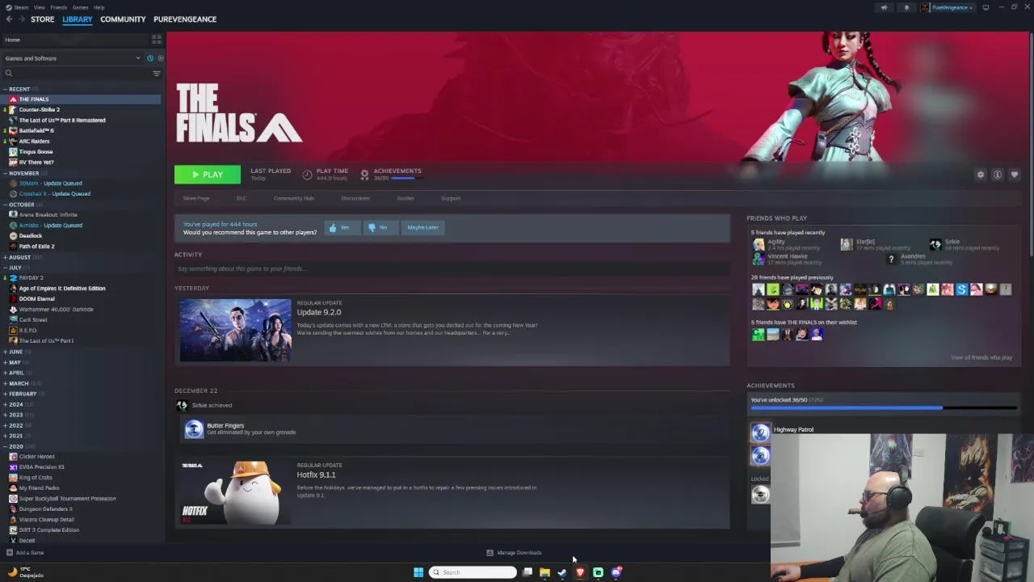Click the library search field
1034x582 pixels.
75,74
